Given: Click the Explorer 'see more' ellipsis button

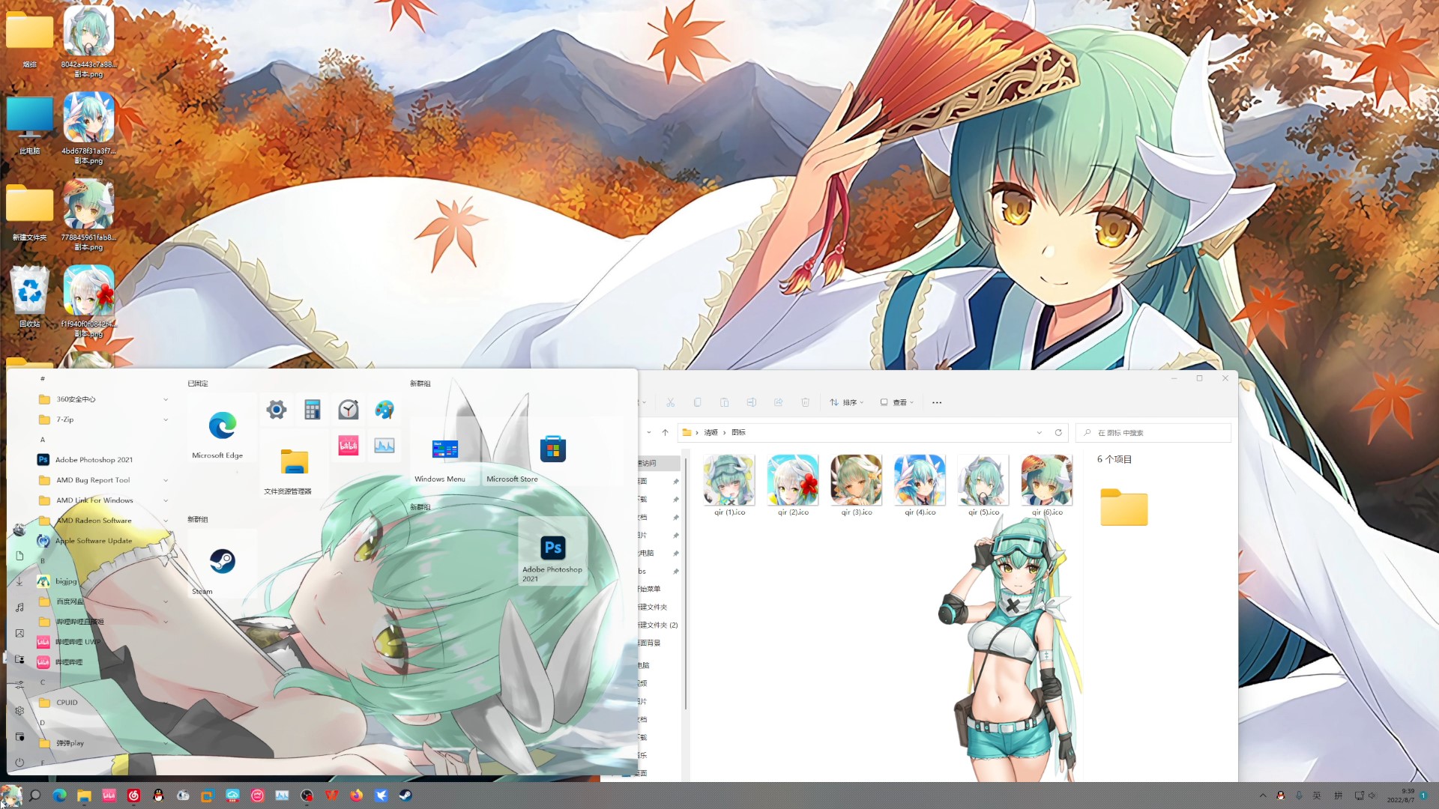Looking at the screenshot, I should (x=937, y=403).
